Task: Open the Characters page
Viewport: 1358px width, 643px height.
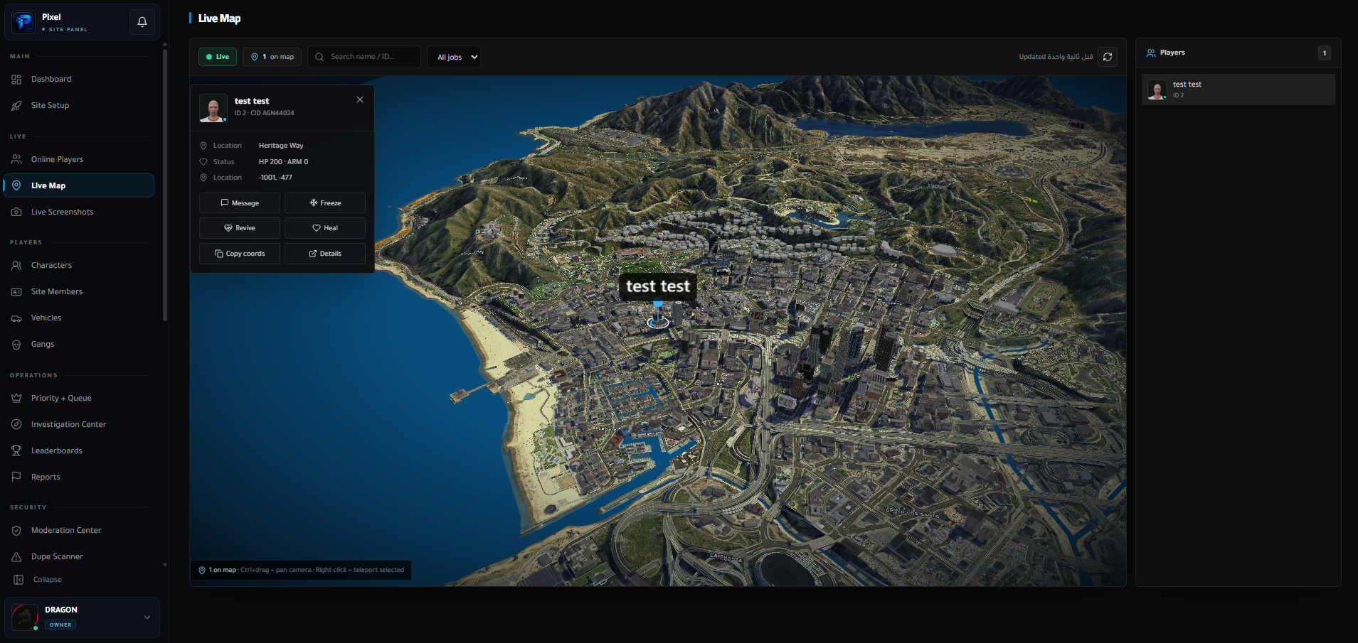Action: [78, 265]
